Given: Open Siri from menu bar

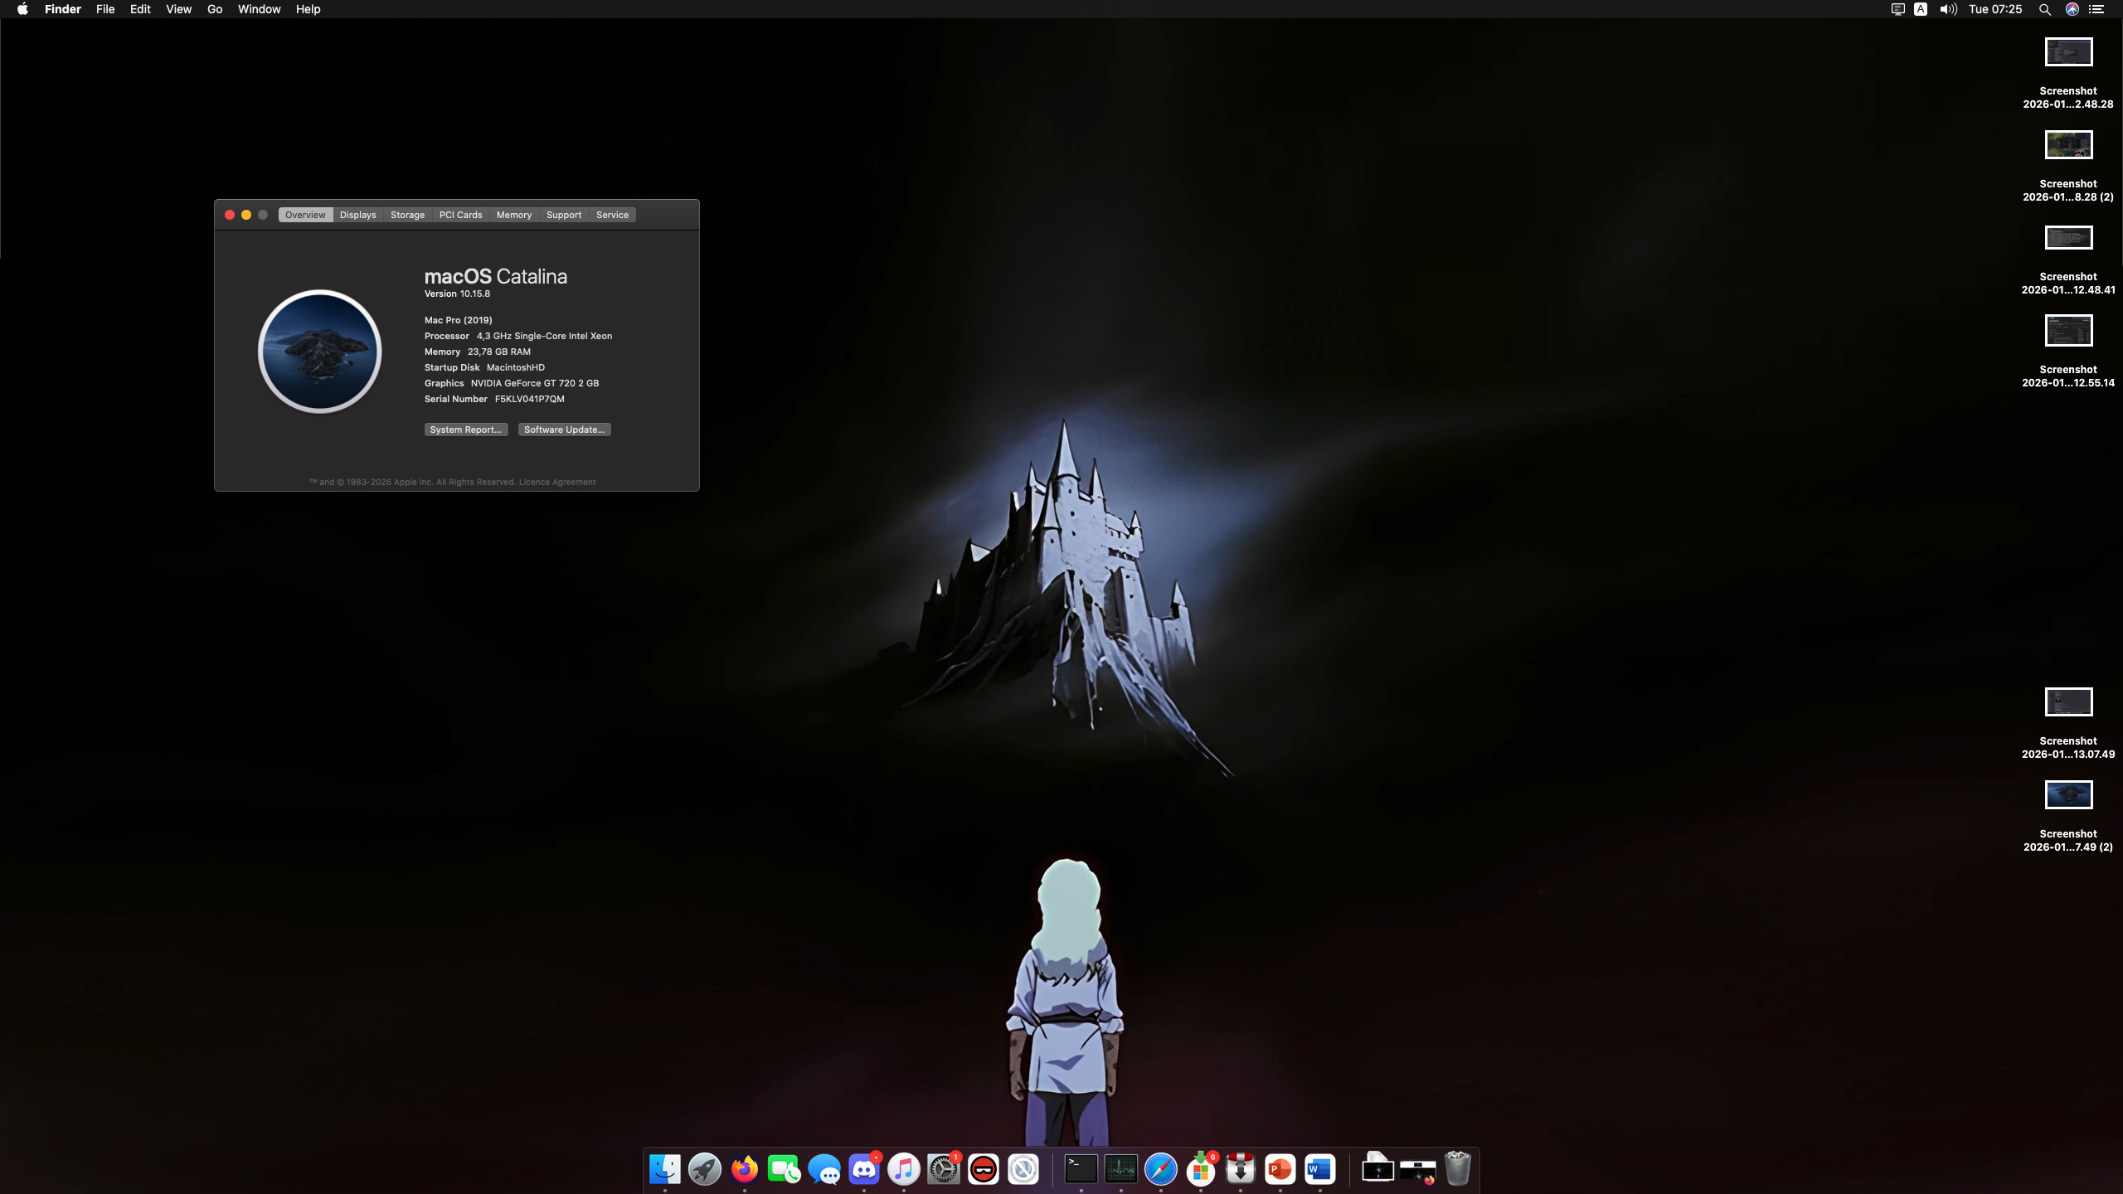Looking at the screenshot, I should [2072, 9].
